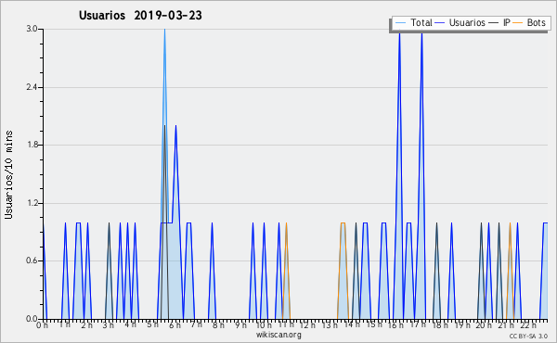This screenshot has height=343, width=557.
Task: Click the light blue Total legend line
Action: click(400, 23)
